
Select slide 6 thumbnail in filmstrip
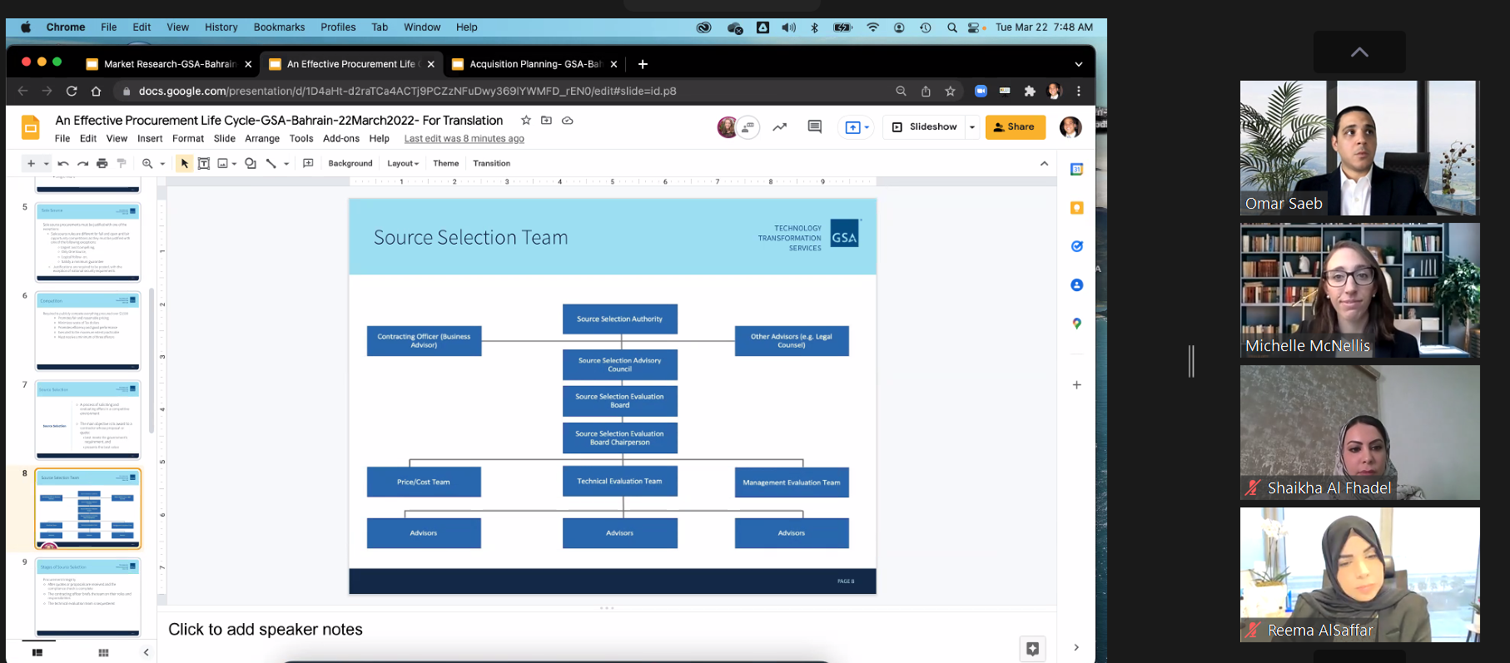coord(87,331)
